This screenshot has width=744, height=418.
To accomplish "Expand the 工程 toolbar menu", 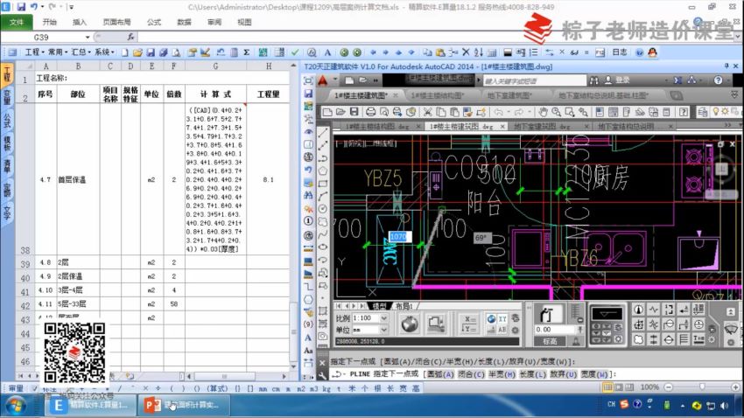I will [35, 52].
